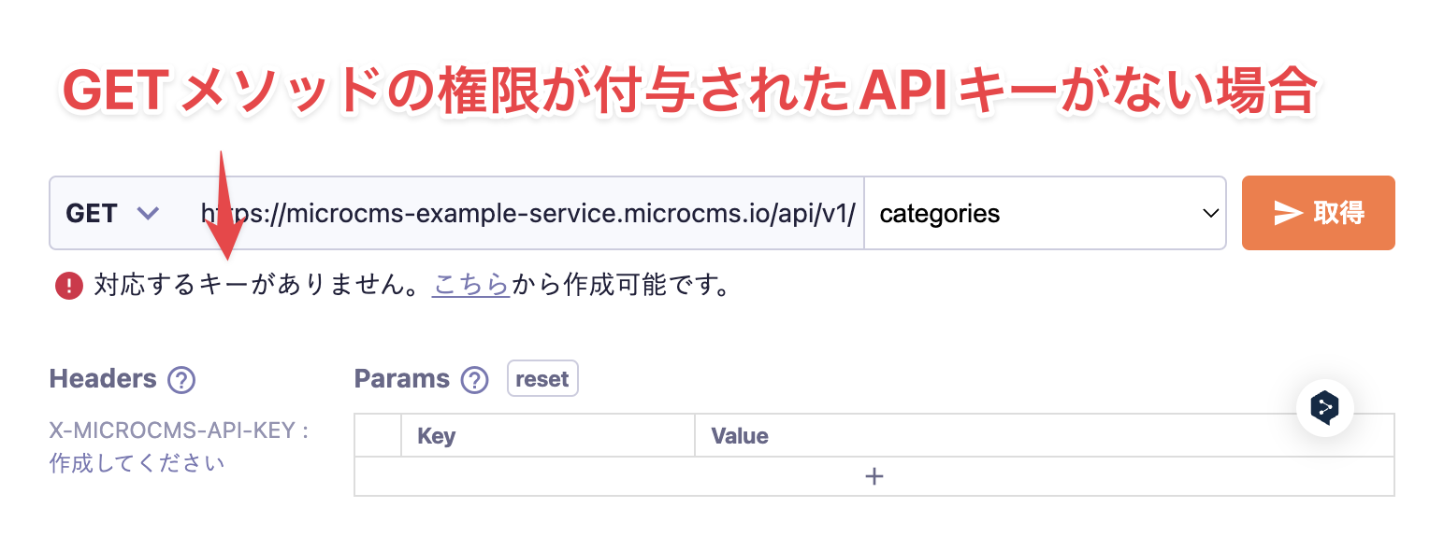Viewport: 1444px width, 536px height.
Task: Add a param row with plus icon
Action: pyautogui.click(x=874, y=476)
